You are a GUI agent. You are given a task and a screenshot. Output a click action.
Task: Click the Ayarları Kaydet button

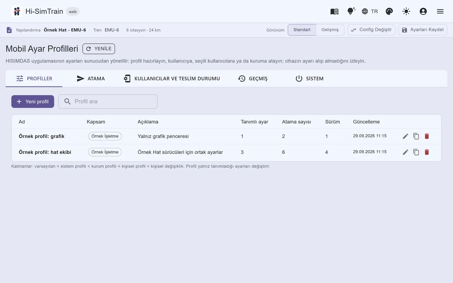[x=423, y=30]
